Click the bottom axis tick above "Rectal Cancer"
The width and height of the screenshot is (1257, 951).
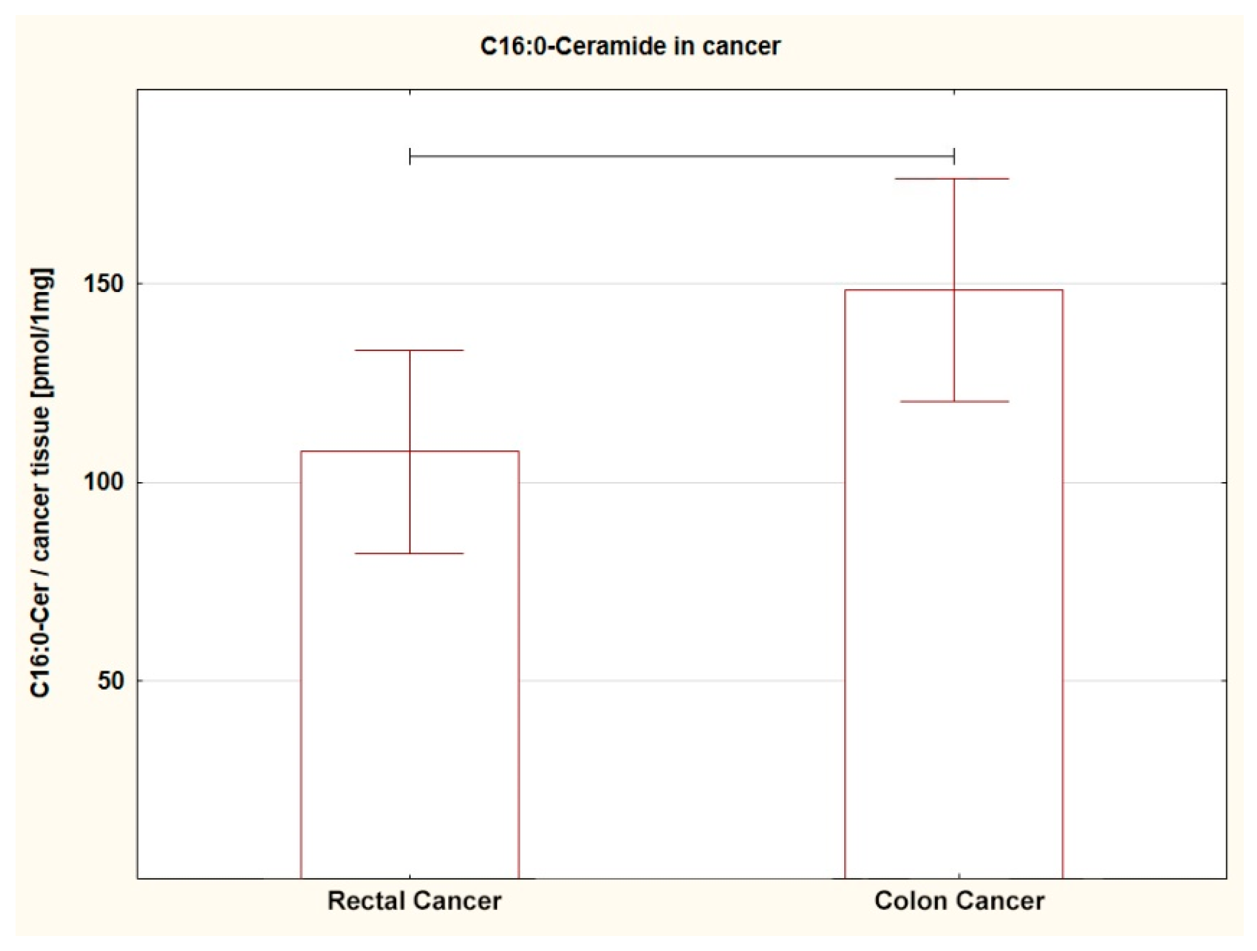(410, 875)
